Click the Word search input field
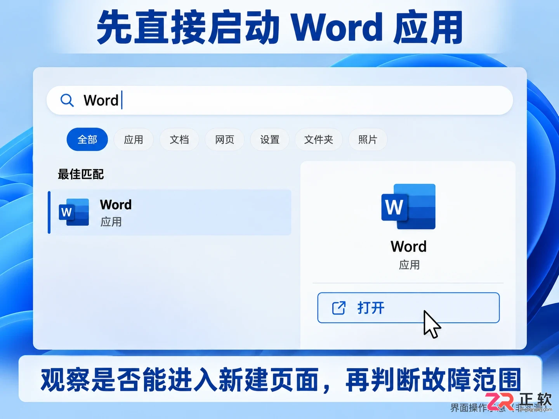The height and width of the screenshot is (419, 559). (x=279, y=100)
